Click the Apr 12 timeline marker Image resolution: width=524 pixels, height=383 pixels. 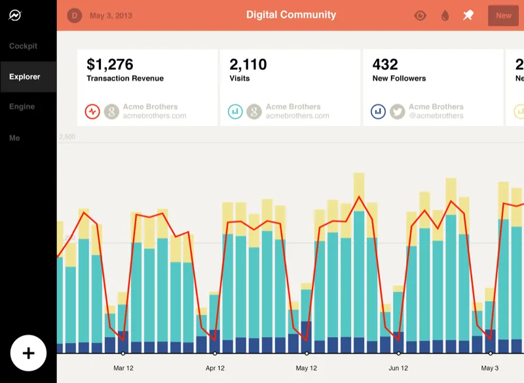(x=215, y=353)
